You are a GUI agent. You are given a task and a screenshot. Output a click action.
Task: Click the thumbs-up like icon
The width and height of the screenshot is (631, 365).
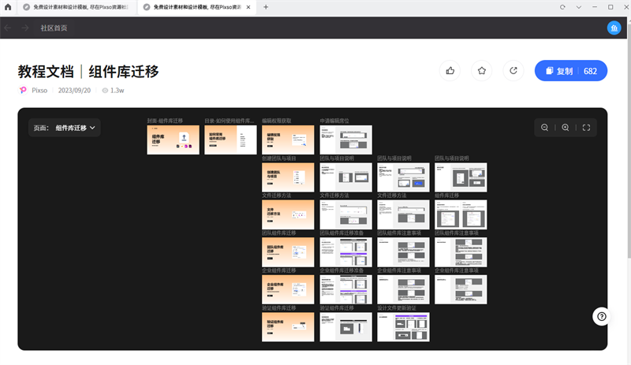click(450, 71)
